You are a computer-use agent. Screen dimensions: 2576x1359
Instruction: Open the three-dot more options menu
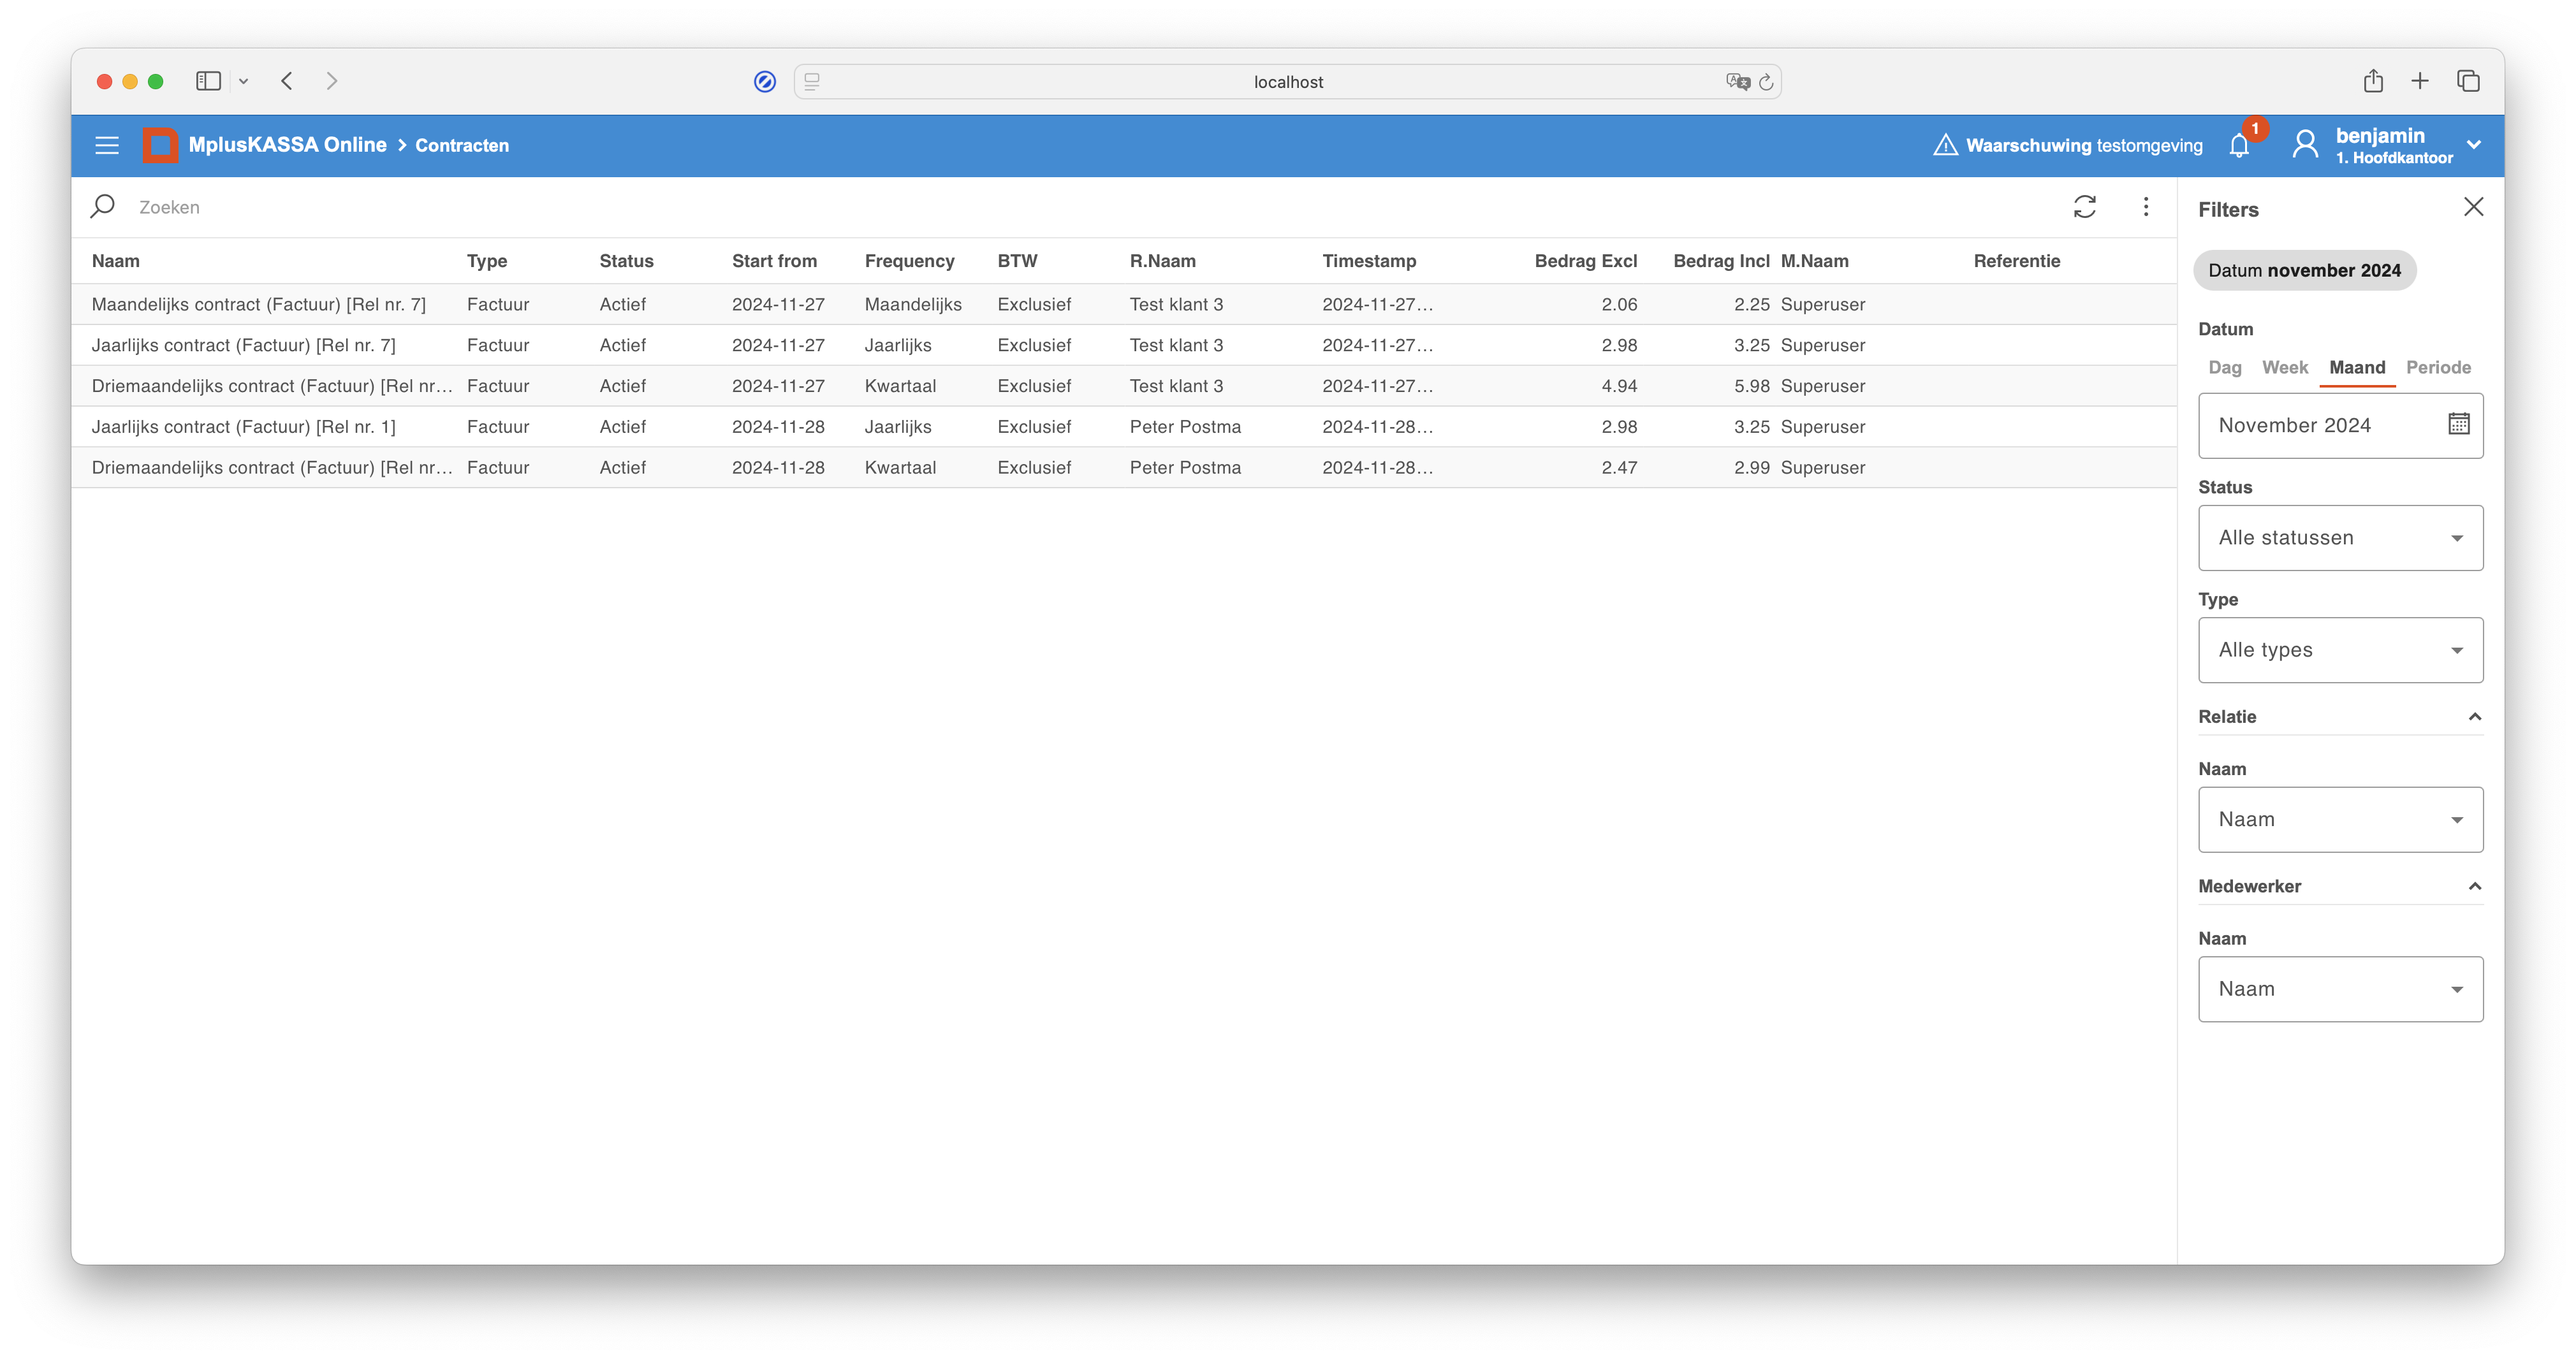2146,207
